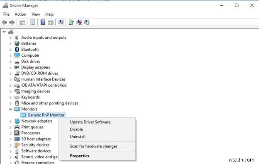The height and width of the screenshot is (164, 259).
Task: Select the Batteries label
Action: pyautogui.click(x=29, y=43)
